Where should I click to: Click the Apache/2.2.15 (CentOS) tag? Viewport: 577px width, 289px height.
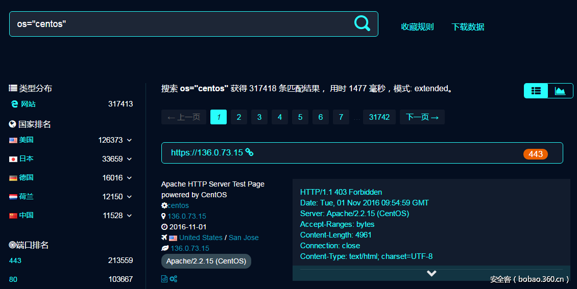point(206,261)
